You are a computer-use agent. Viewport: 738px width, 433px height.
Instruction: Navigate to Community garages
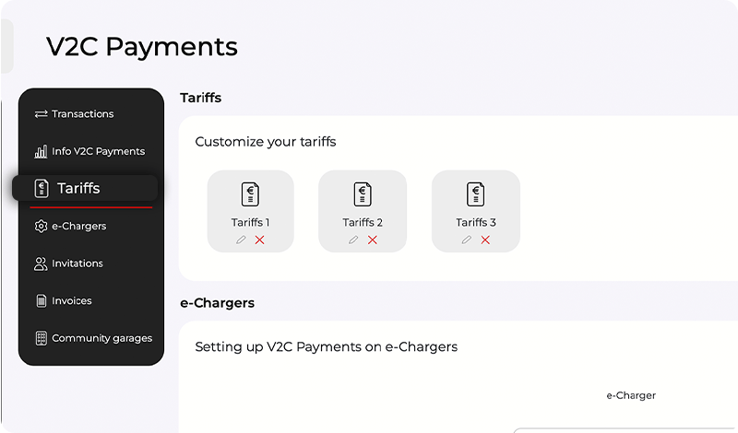pyautogui.click(x=101, y=338)
